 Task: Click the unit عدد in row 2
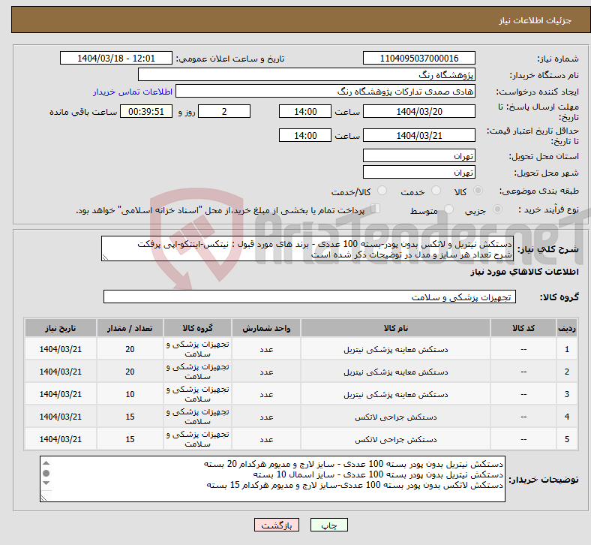point(266,372)
